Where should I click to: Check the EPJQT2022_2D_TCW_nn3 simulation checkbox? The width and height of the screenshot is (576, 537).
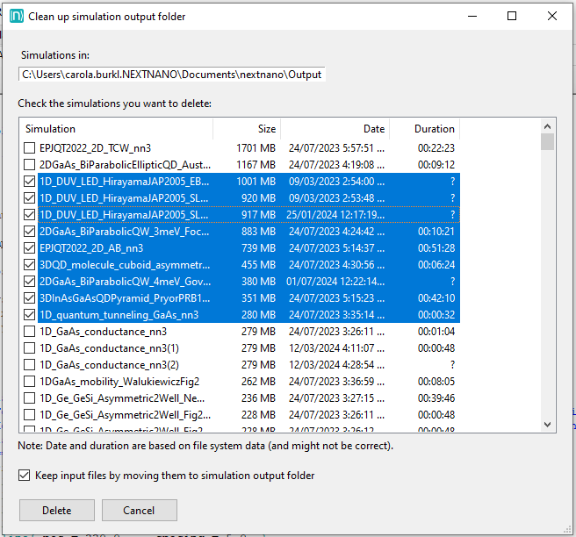point(30,148)
